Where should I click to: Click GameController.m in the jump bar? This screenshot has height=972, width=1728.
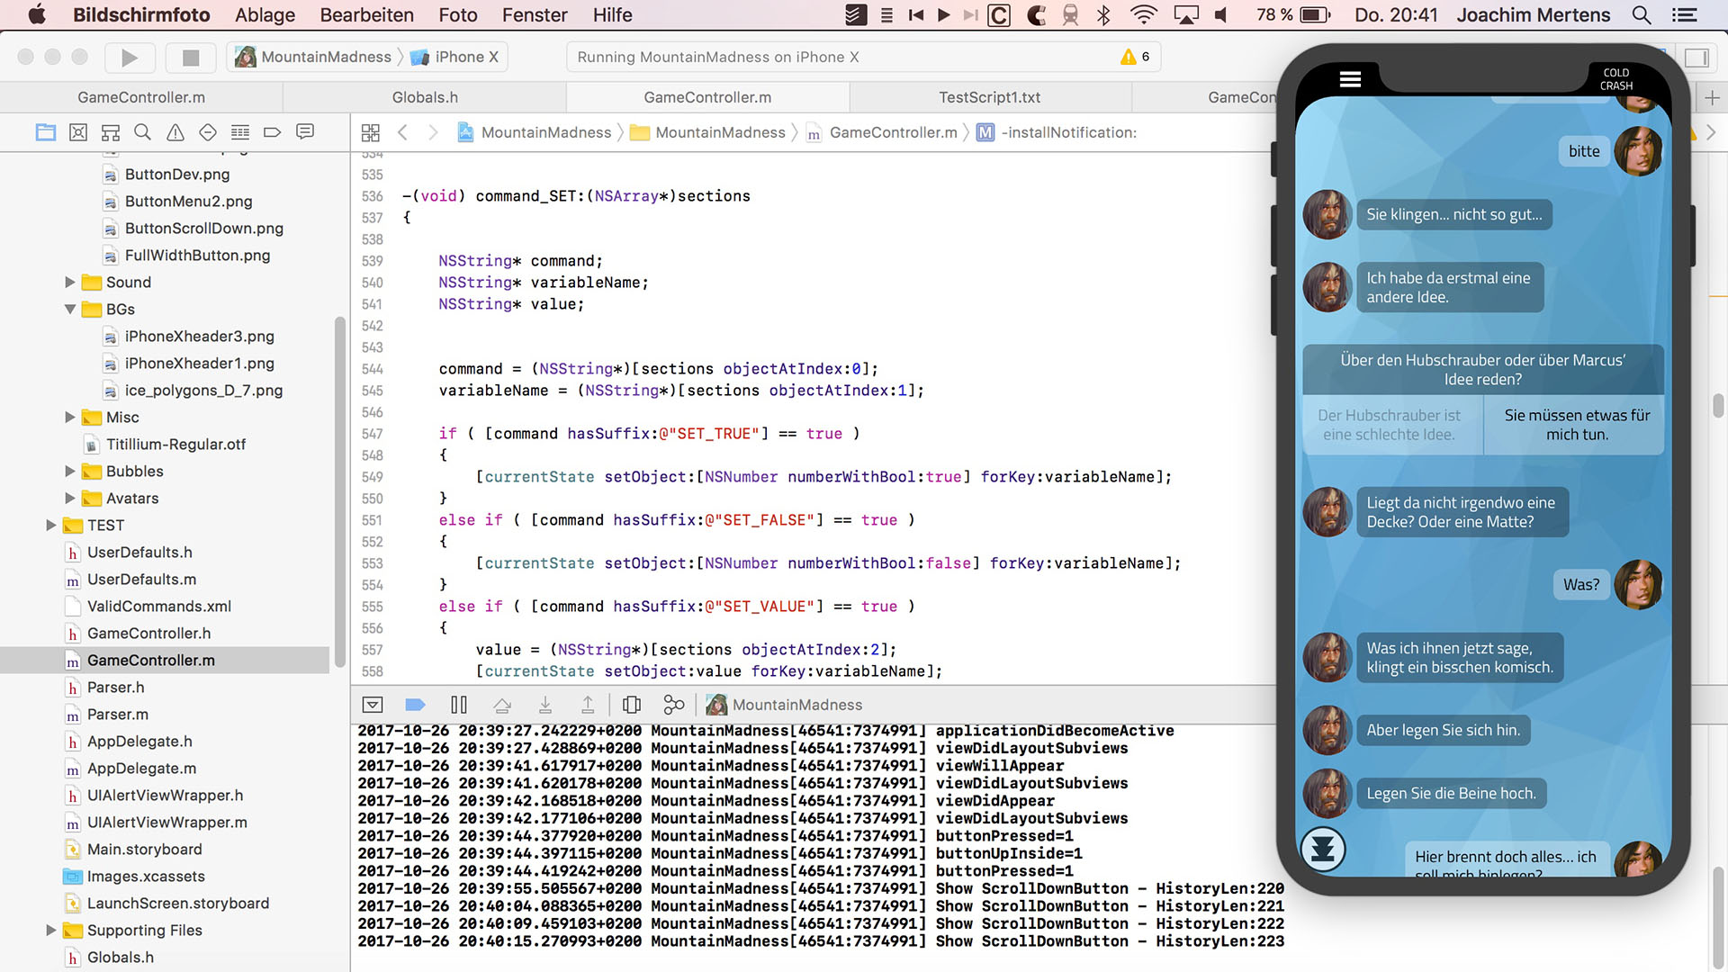point(882,132)
